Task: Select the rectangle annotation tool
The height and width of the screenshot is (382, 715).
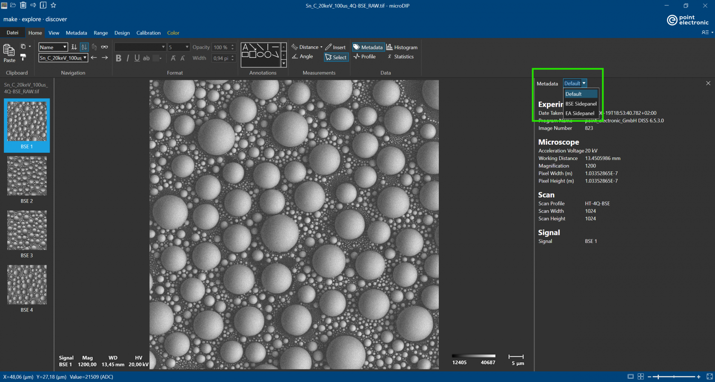Action: (x=245, y=54)
